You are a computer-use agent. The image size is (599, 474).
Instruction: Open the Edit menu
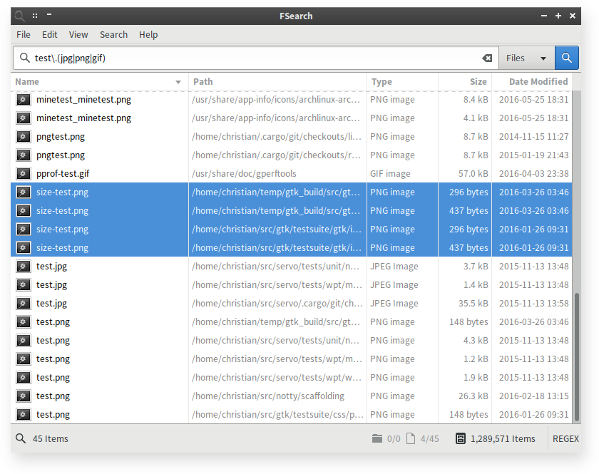pyautogui.click(x=50, y=35)
